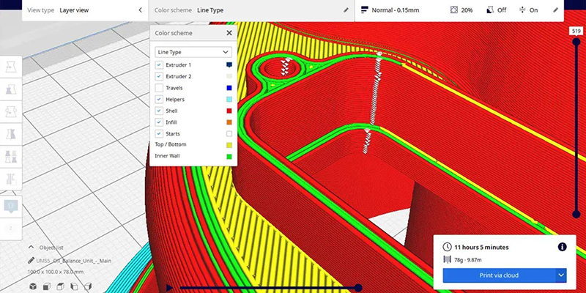Enable the Travels checkbox
This screenshot has width=586, height=293.
click(x=159, y=88)
